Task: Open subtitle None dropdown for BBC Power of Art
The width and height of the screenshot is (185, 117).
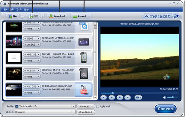Action: [32, 77]
